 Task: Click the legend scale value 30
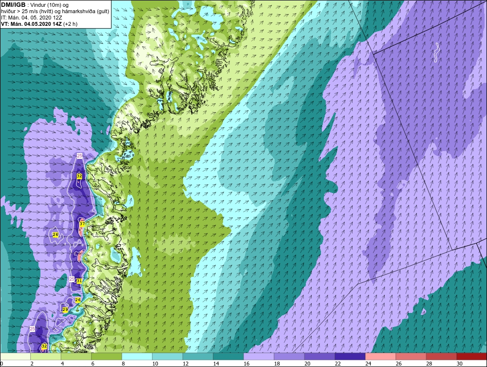point(459,364)
